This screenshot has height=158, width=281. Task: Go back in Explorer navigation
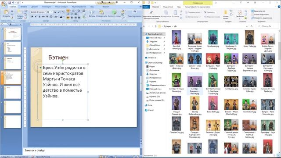pyautogui.click(x=144, y=26)
